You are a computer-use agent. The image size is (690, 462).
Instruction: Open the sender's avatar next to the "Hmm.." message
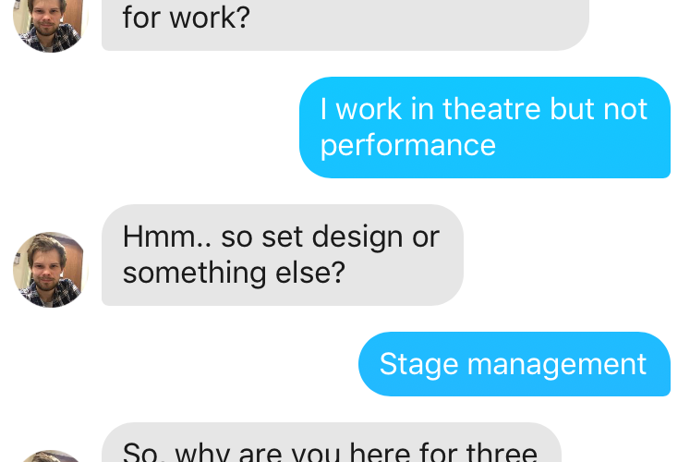coord(50,270)
